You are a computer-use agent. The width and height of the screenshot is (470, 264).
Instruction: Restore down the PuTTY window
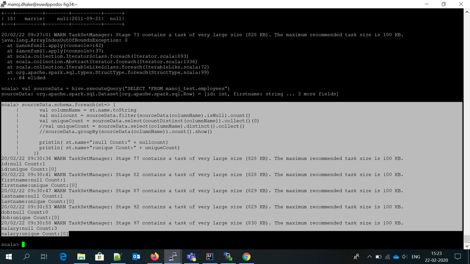[444, 4]
